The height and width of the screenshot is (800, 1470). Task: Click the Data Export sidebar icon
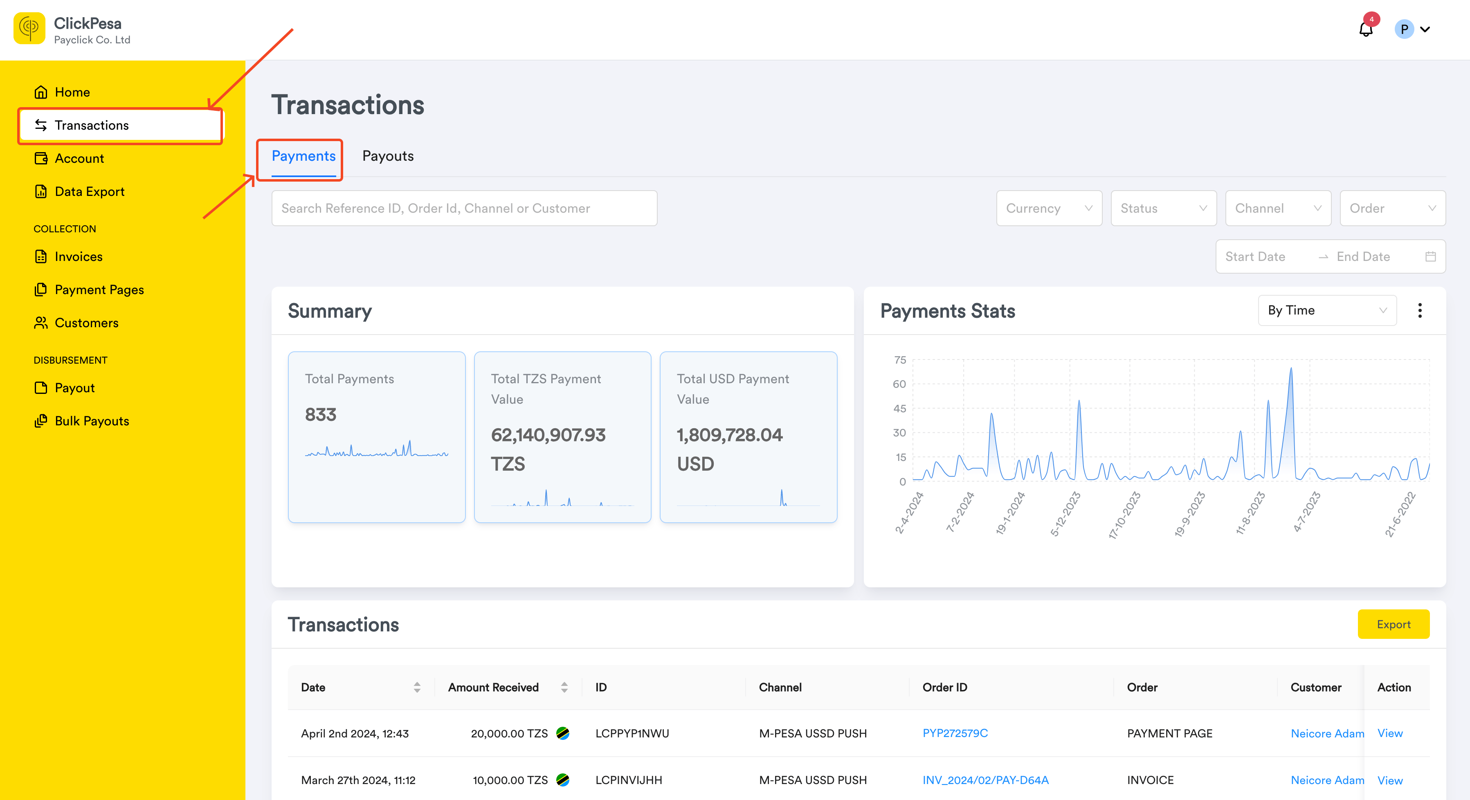40,192
